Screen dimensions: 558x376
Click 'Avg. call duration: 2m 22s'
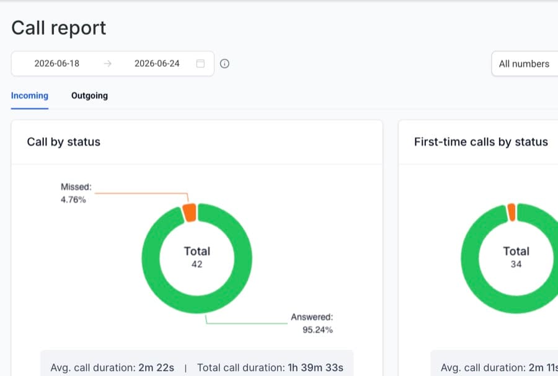[112, 367]
